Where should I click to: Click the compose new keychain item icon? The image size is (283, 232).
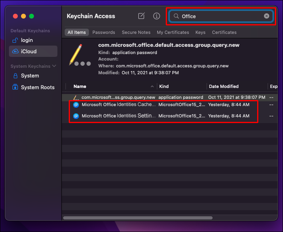(141, 16)
